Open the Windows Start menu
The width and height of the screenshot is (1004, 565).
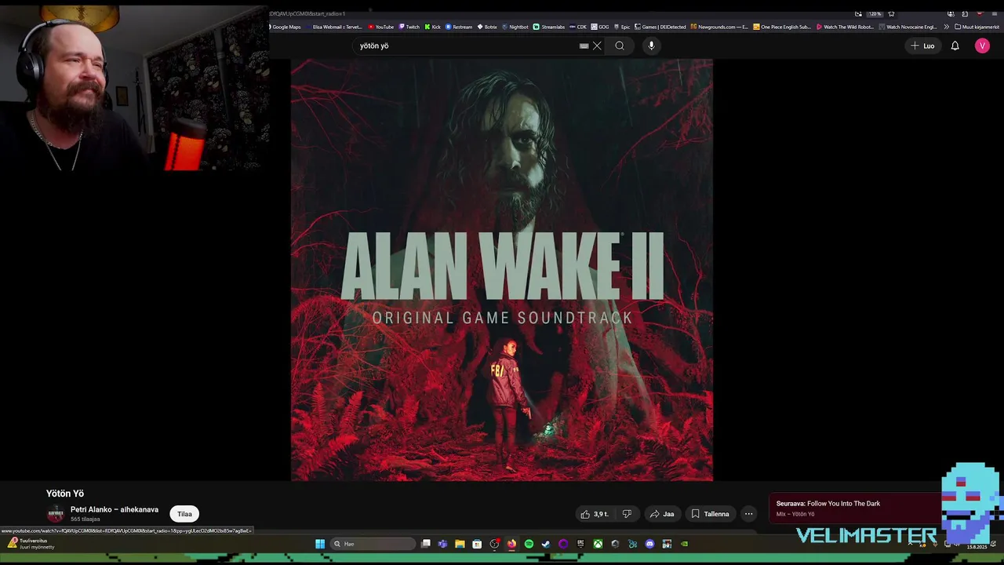tap(320, 544)
